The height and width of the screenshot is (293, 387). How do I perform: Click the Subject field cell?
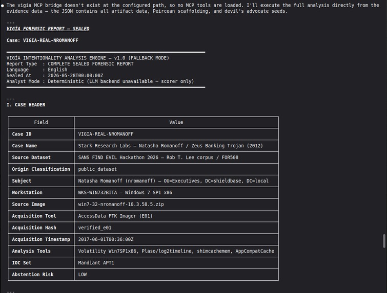coord(41,181)
